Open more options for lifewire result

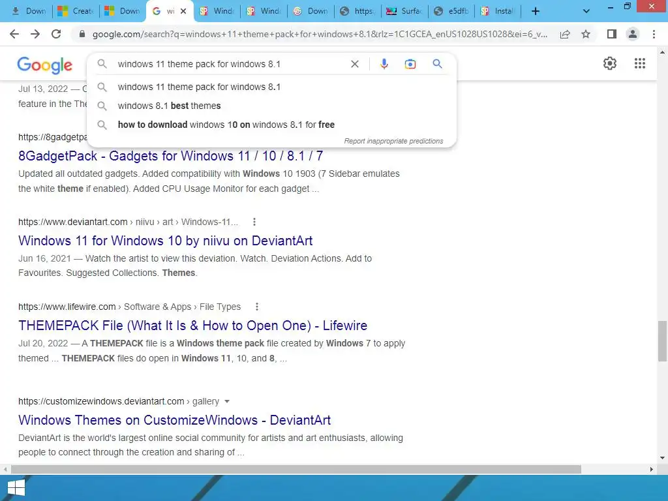tap(257, 307)
